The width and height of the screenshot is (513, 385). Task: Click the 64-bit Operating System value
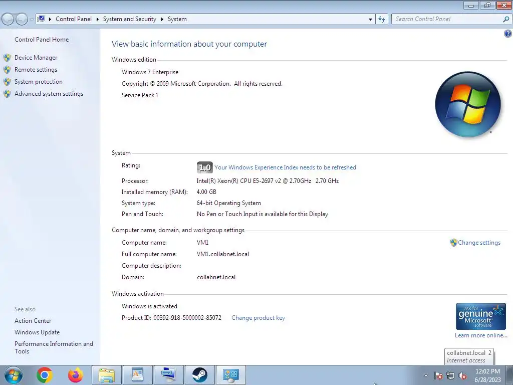pos(228,204)
